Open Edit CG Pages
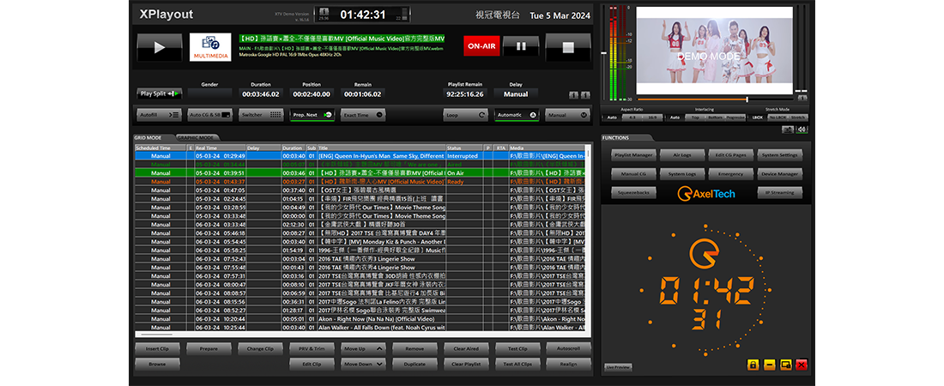The height and width of the screenshot is (386, 944). pyautogui.click(x=731, y=155)
